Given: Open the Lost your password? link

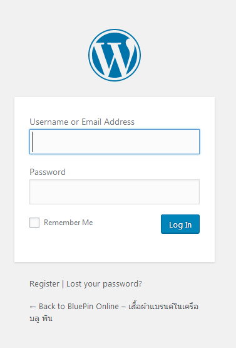Looking at the screenshot, I should pos(104,284).
